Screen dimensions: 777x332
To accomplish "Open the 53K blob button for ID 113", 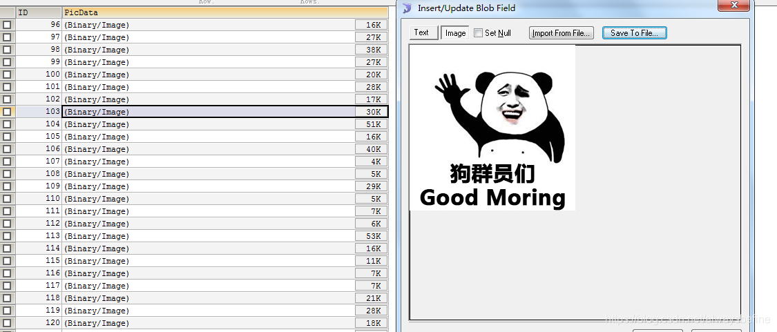I will [x=371, y=236].
